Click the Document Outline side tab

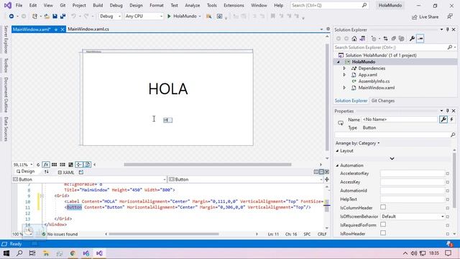point(6,95)
